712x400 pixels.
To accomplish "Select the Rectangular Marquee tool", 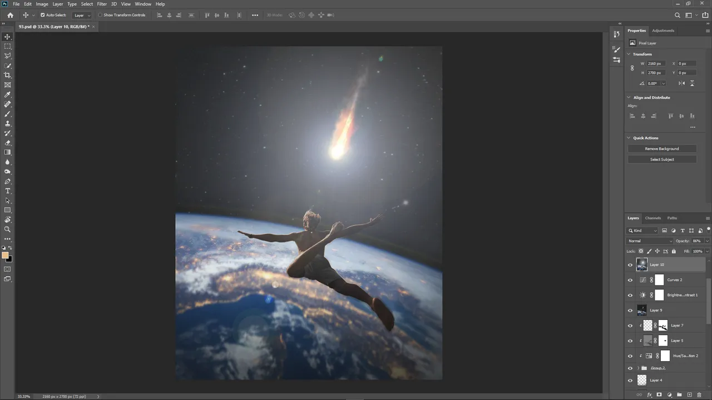I will click(7, 46).
